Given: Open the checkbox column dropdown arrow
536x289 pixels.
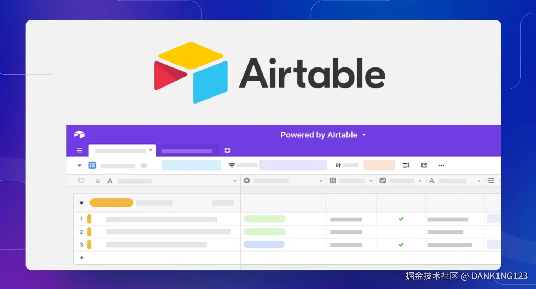Looking at the screenshot, I should coord(420,181).
